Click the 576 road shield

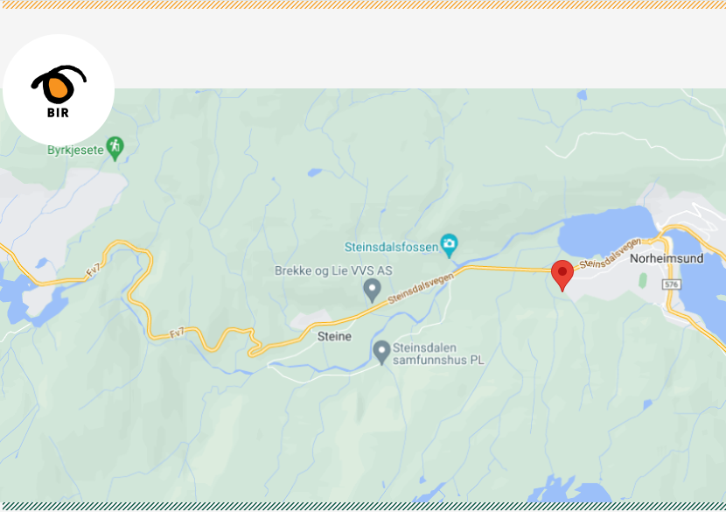672,284
